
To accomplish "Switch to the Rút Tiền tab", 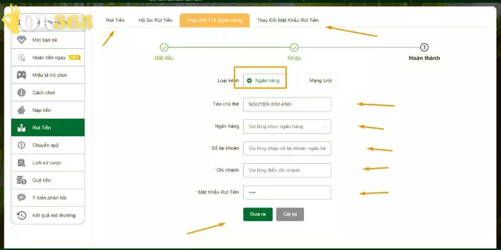I will (x=115, y=20).
